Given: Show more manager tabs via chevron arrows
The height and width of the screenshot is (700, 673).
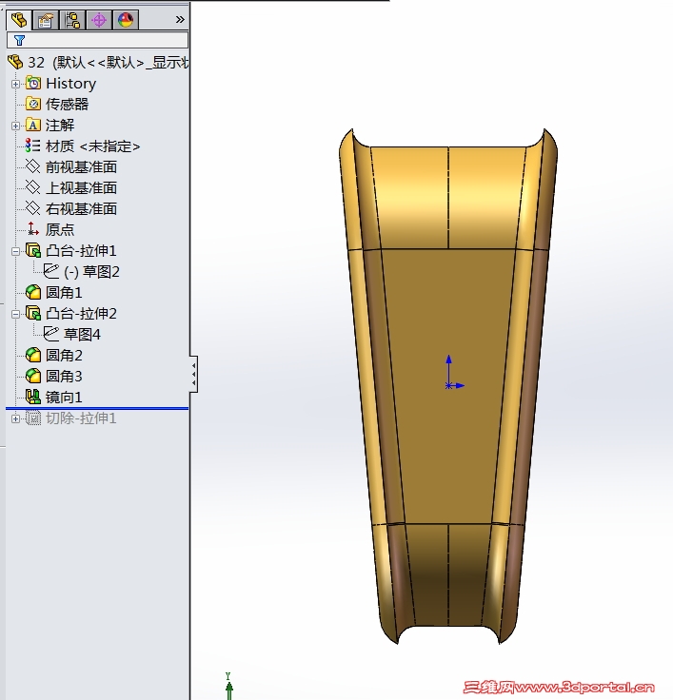Looking at the screenshot, I should [180, 20].
